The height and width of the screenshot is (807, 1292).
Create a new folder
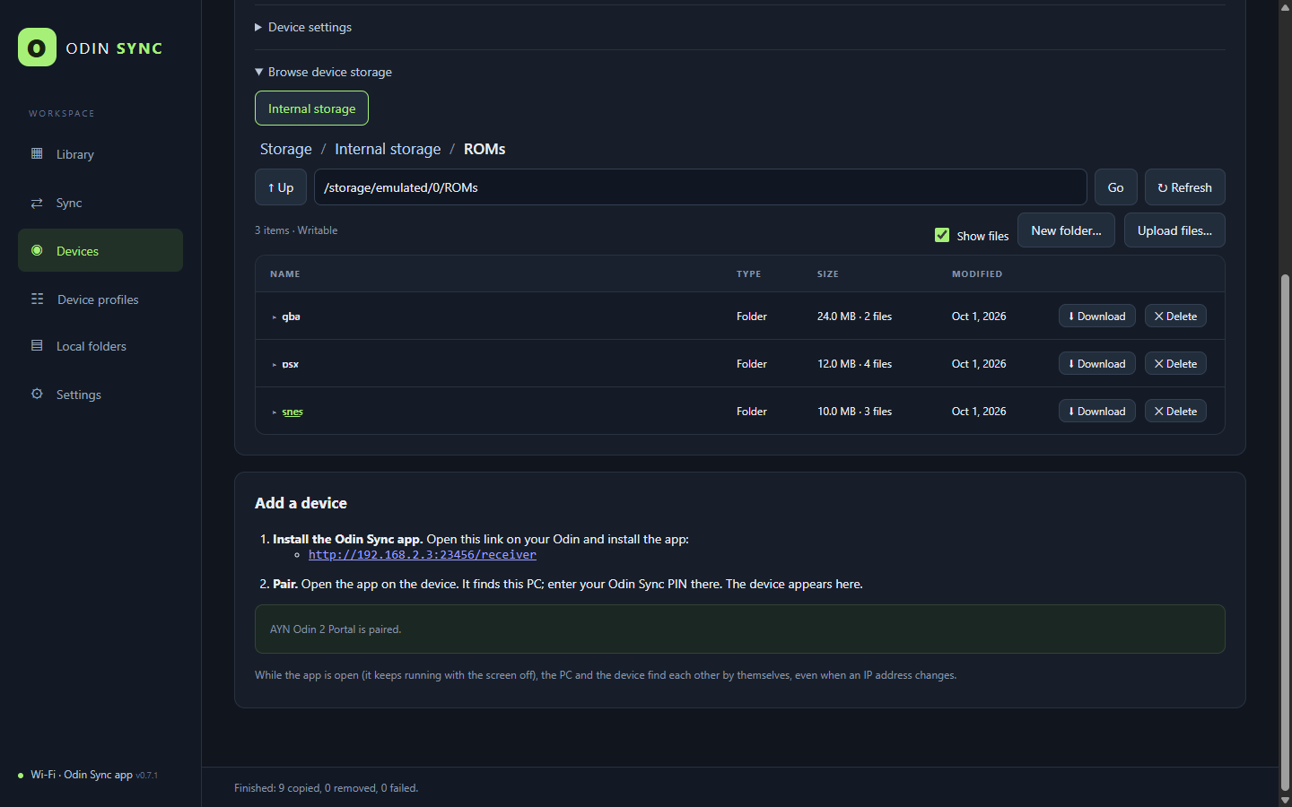click(1066, 230)
